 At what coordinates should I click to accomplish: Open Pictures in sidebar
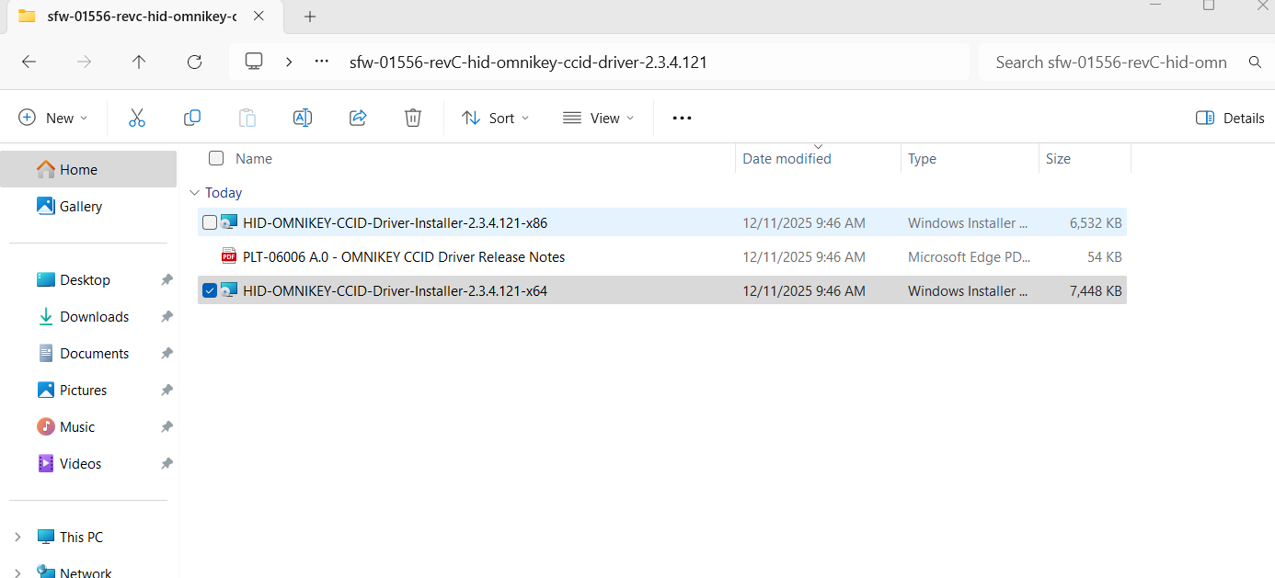tap(83, 390)
